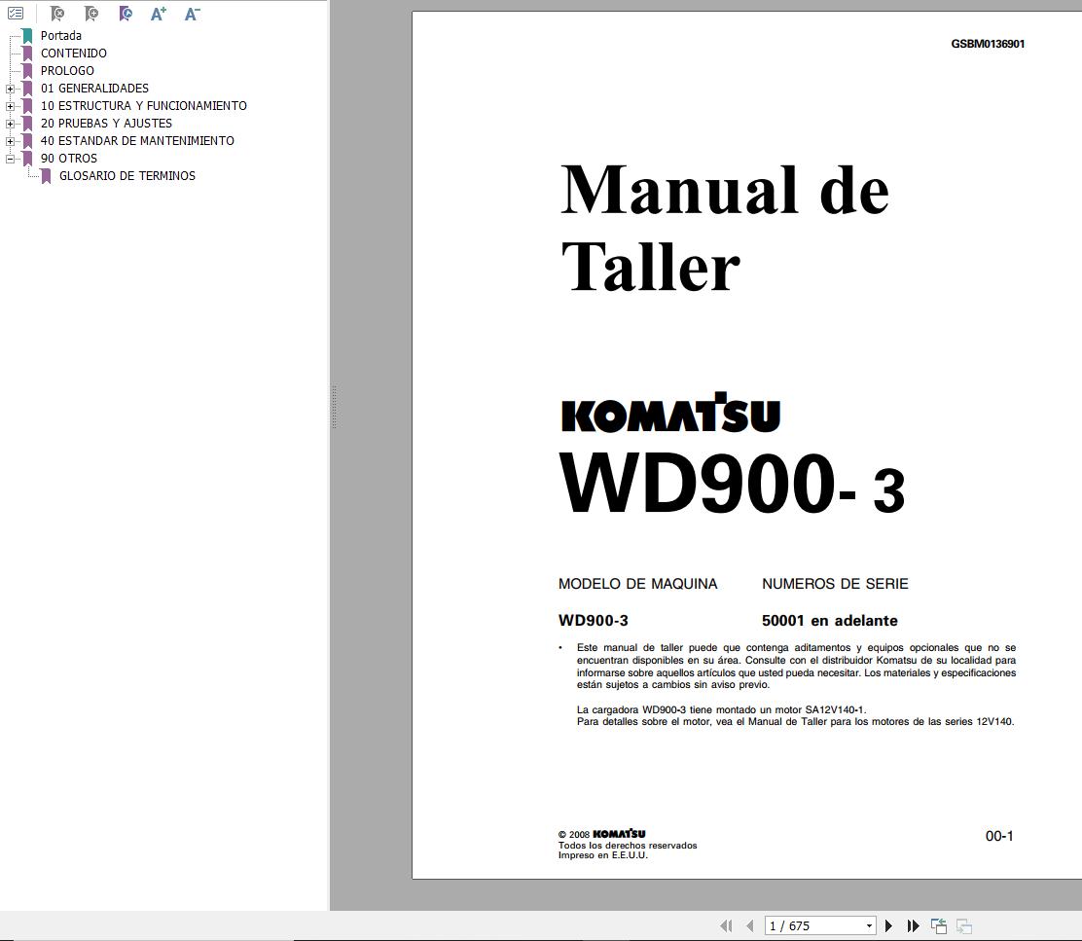
Task: Click 'Impreso en E.E.U.U.' text
Action: pos(602,855)
